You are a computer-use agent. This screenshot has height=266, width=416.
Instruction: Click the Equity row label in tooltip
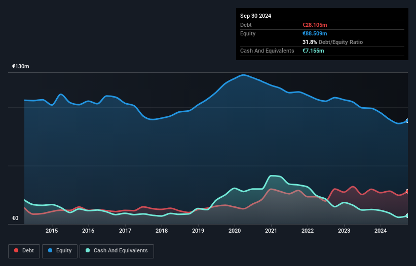click(x=248, y=33)
